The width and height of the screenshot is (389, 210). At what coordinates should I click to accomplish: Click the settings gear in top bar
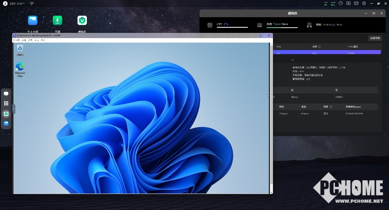coord(364,3)
